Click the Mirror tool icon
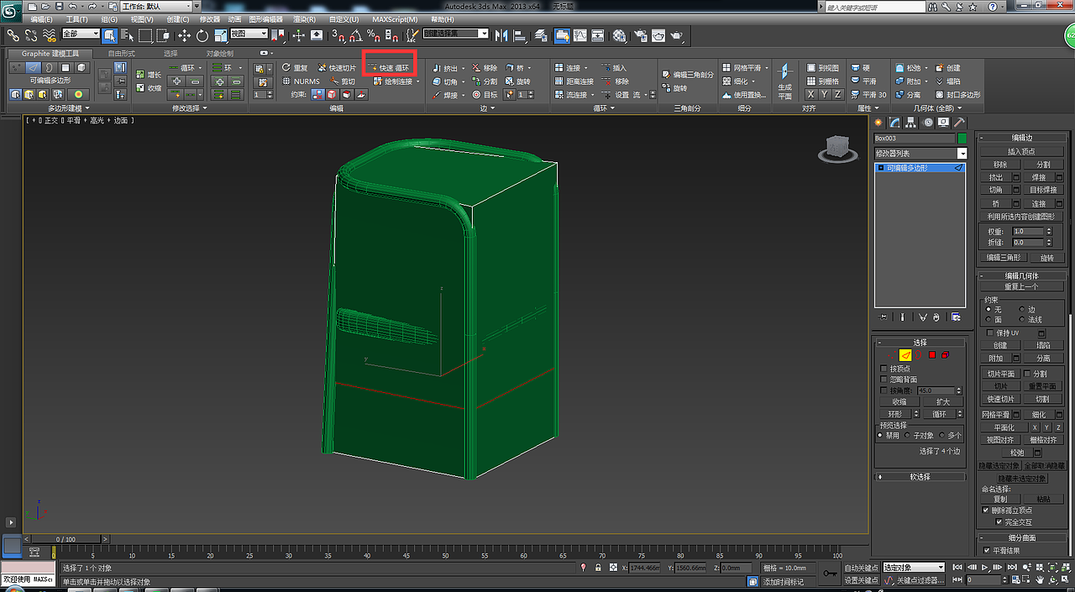 pos(501,35)
